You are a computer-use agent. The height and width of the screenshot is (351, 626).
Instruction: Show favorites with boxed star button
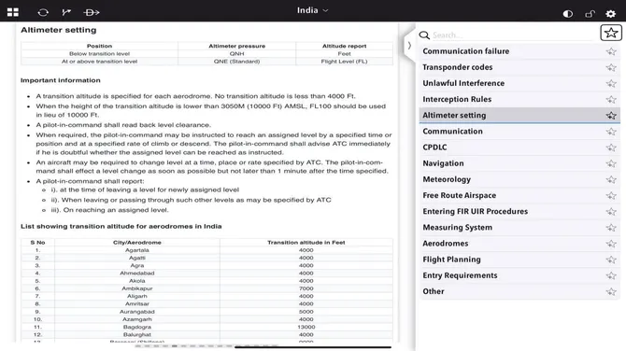[x=611, y=33]
